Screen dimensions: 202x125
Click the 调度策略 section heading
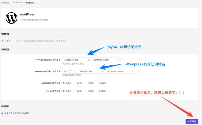tap(5, 106)
